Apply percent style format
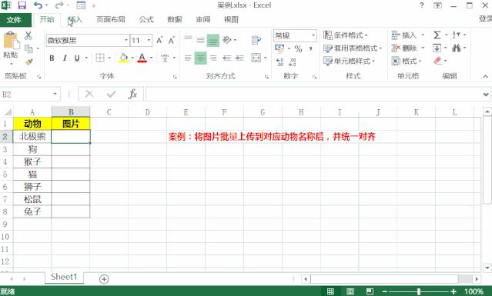The image size is (492, 296). tap(298, 48)
